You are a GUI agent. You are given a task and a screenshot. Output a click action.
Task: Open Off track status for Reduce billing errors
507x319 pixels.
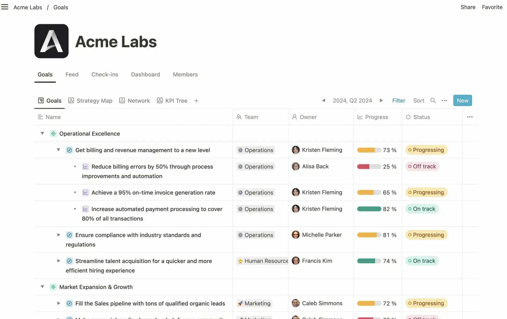pyautogui.click(x=422, y=166)
